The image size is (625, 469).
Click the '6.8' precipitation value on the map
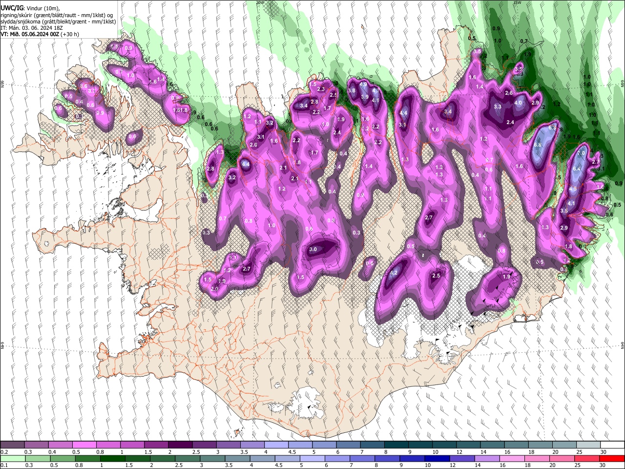[538, 145]
